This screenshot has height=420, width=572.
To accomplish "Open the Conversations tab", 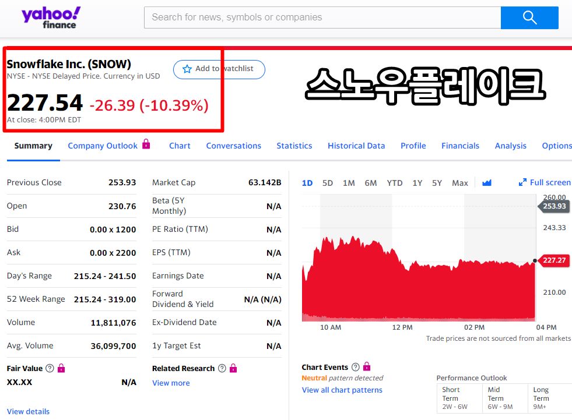I will (233, 146).
